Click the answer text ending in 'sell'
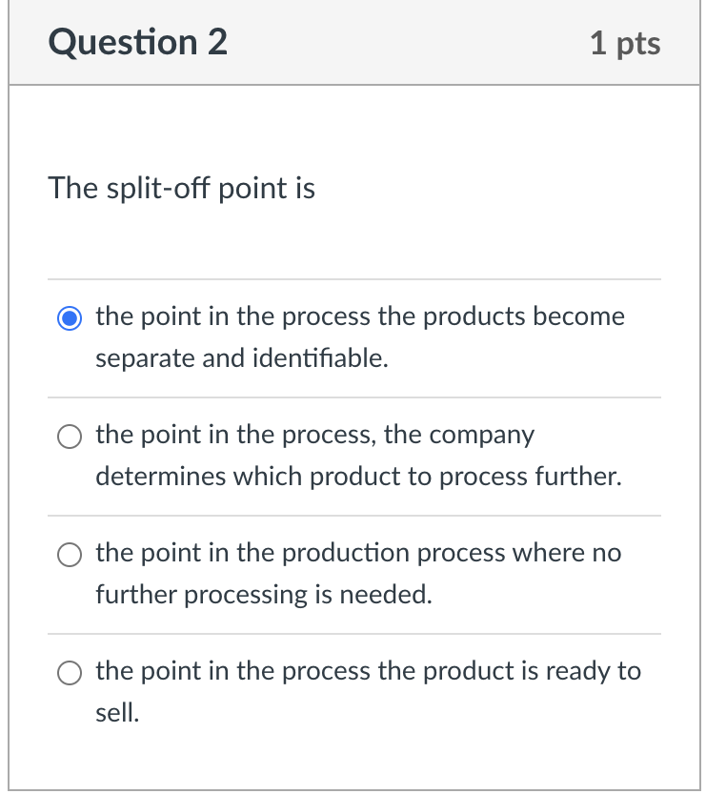 (112, 713)
